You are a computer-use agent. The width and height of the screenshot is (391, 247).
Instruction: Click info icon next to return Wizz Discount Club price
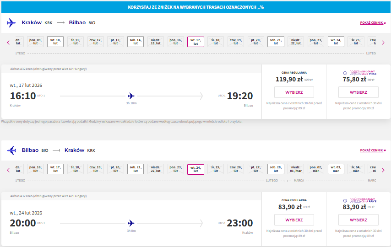(345, 201)
